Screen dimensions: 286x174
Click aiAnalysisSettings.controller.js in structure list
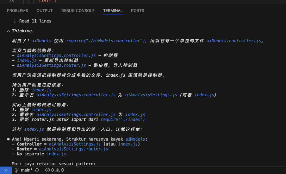click(x=56, y=56)
